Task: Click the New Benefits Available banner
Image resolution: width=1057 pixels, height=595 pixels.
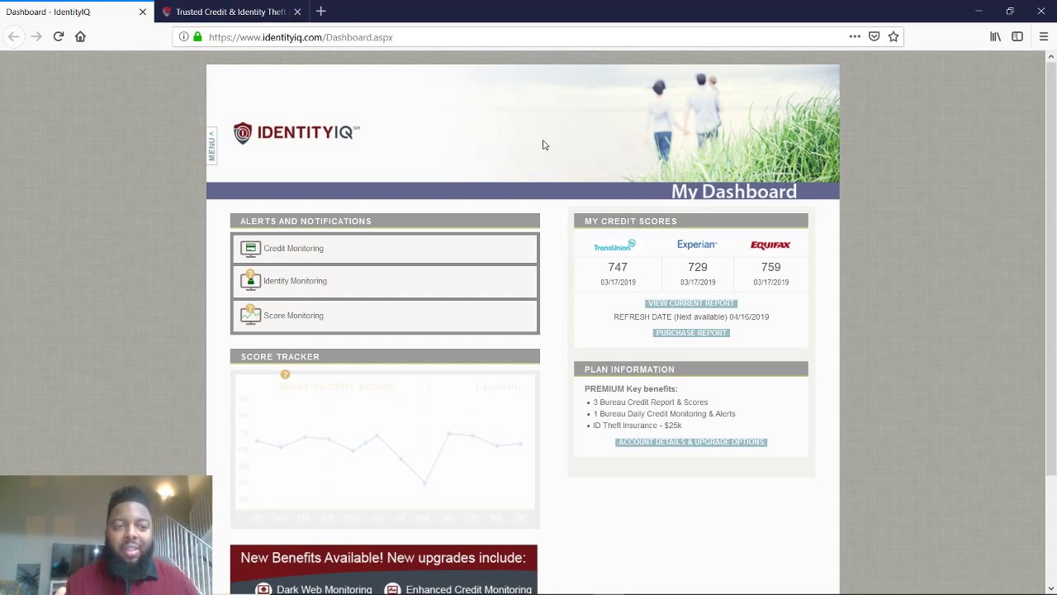Action: pyautogui.click(x=384, y=570)
